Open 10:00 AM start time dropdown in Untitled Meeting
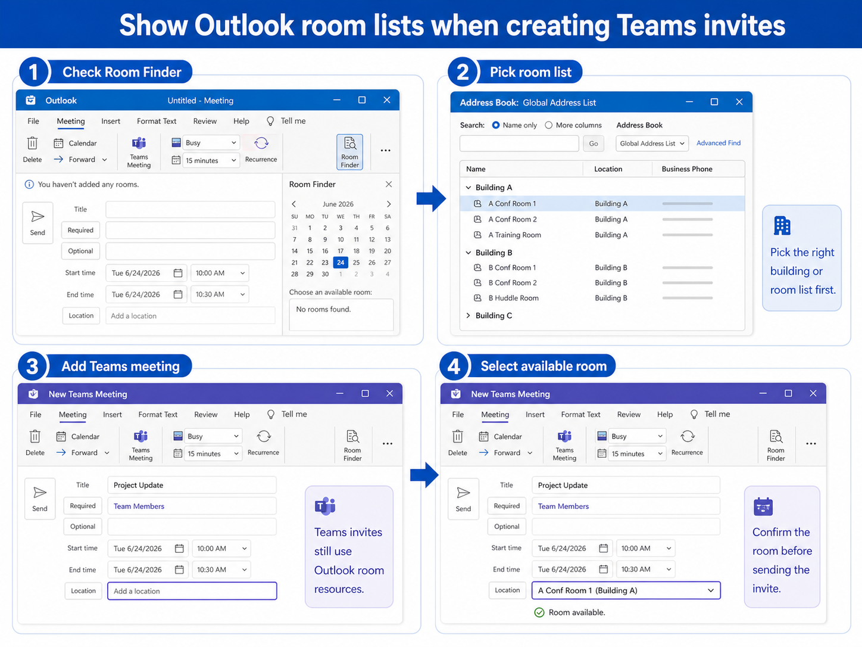 [220, 273]
